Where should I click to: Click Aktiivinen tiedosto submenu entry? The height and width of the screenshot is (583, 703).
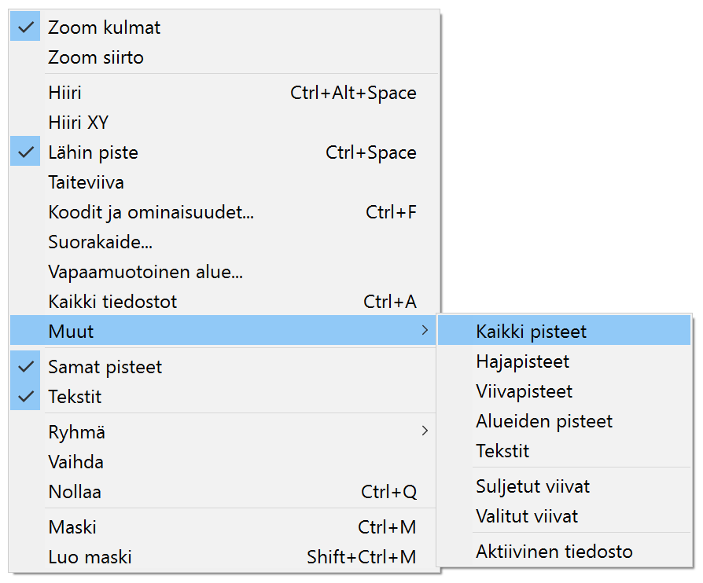(x=554, y=552)
